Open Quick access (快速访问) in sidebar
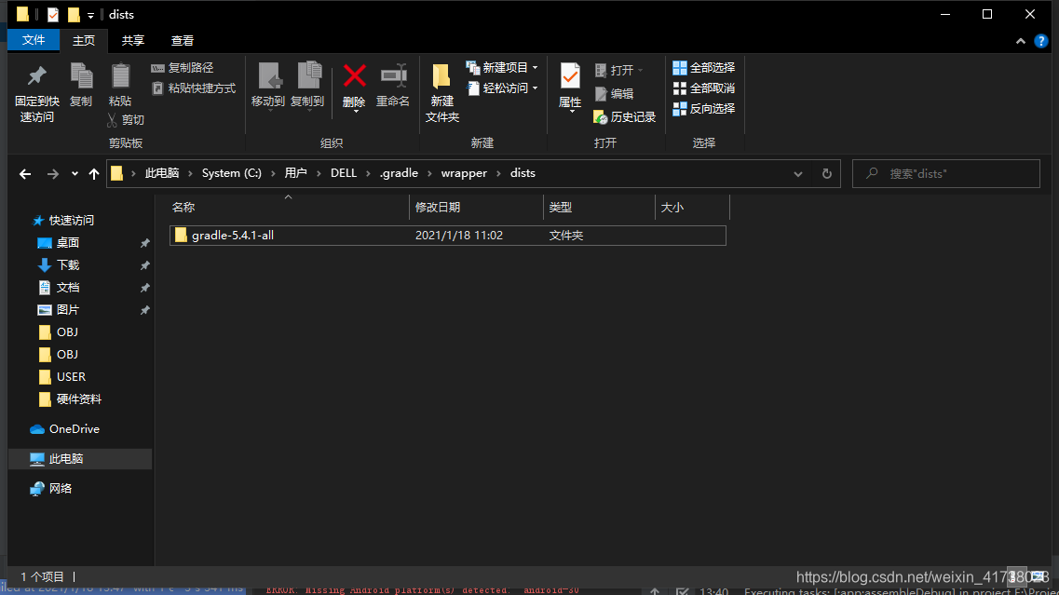The width and height of the screenshot is (1059, 595). 64,221
